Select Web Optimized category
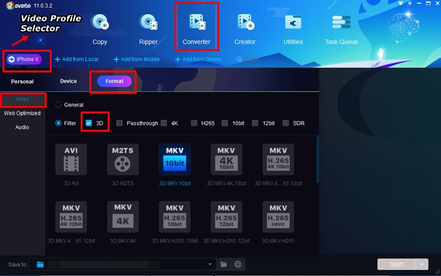Viewport: 441px width, 276px height. tap(22, 113)
